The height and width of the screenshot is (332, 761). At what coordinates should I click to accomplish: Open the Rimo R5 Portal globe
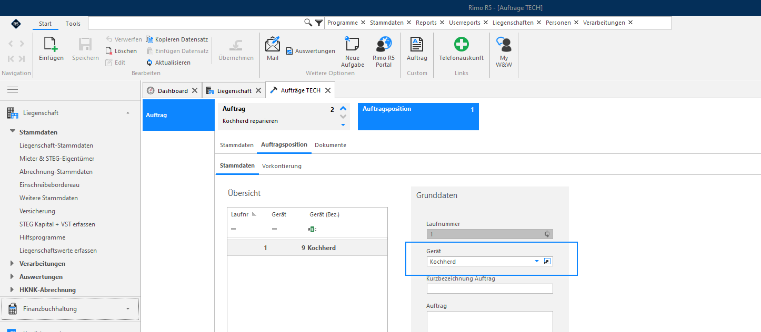point(384,44)
